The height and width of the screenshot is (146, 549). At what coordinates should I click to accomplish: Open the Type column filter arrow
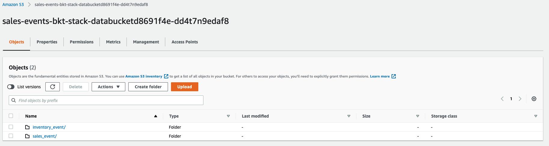click(x=228, y=116)
